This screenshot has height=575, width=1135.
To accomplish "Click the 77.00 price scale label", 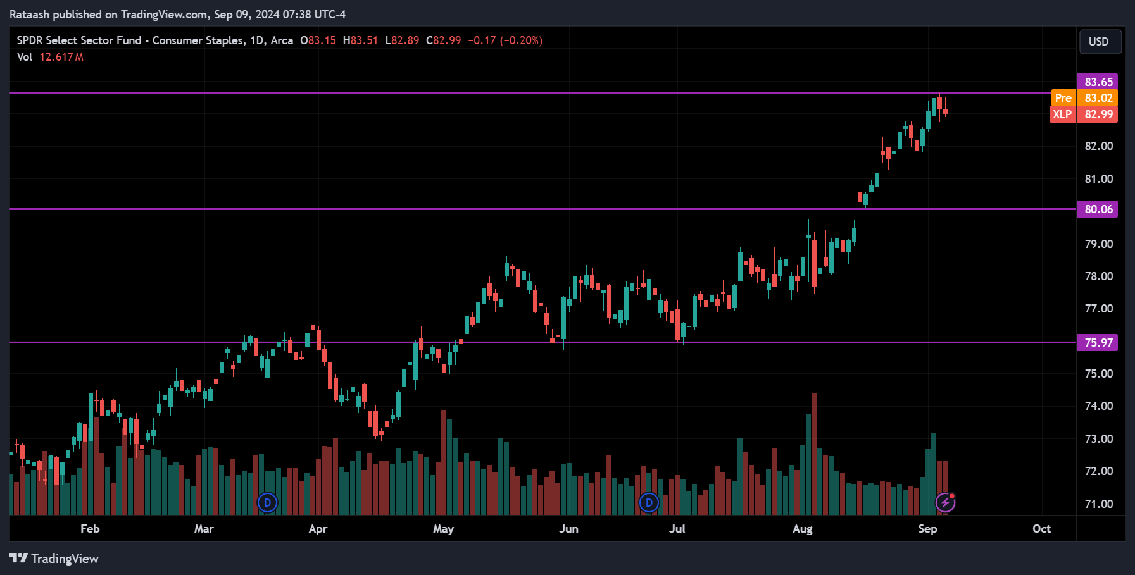I will tap(1099, 309).
